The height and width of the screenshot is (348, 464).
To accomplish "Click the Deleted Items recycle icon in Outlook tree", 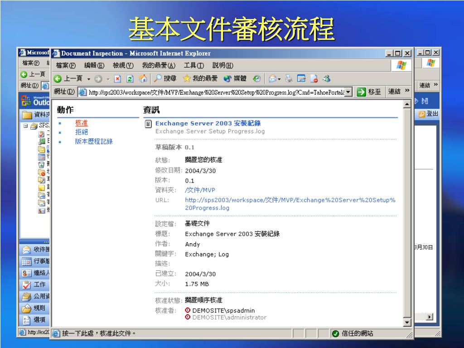I will point(41,164).
